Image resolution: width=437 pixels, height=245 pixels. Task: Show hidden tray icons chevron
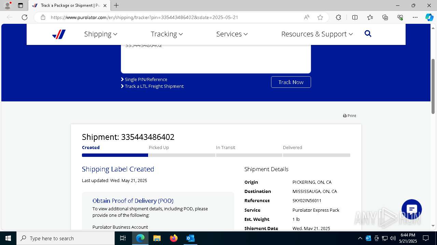point(360,238)
